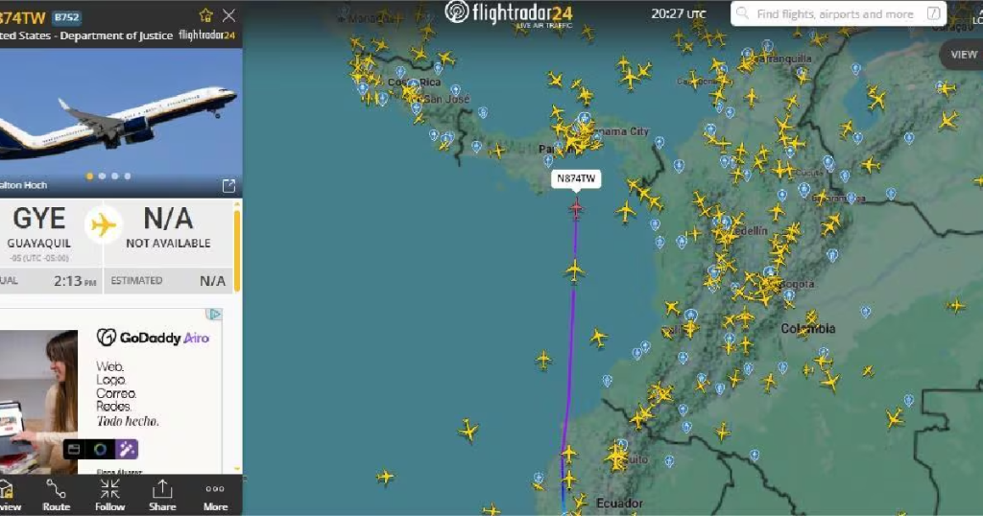The image size is (983, 516).
Task: Click the Find flights, airports search field
Action: [838, 13]
